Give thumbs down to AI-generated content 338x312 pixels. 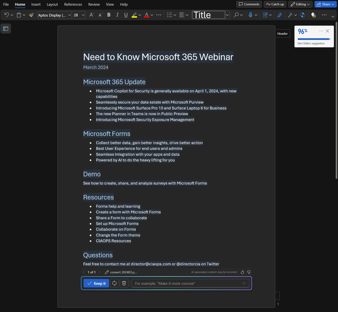pos(249,272)
